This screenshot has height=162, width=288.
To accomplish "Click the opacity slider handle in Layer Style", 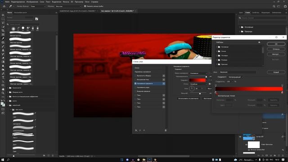I will pyautogui.click(x=206, y=77).
